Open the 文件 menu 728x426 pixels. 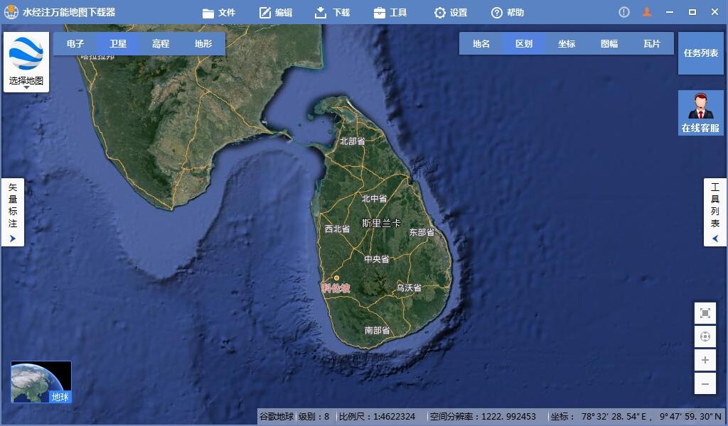click(218, 12)
